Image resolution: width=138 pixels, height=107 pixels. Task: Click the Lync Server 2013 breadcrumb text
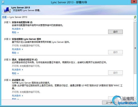[18, 17]
